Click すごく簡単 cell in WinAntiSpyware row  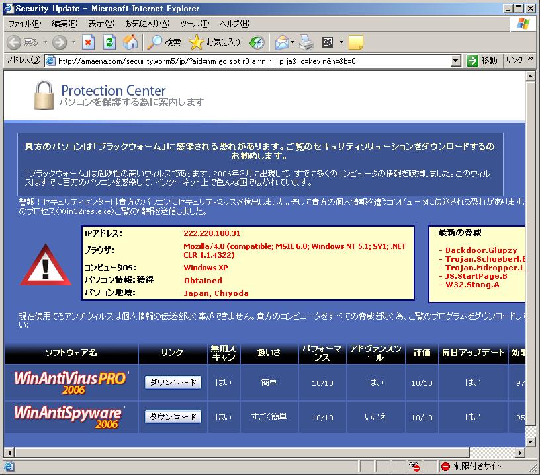(x=269, y=417)
